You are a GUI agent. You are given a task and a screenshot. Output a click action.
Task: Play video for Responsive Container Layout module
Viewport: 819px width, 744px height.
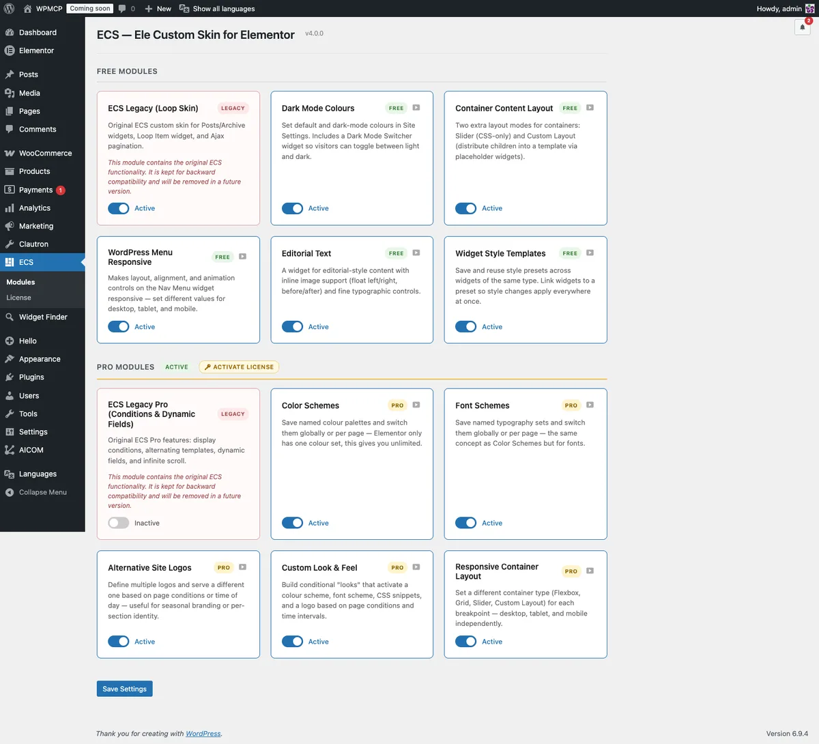point(590,571)
